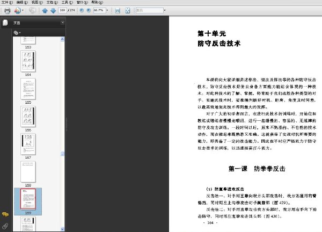The width and height of the screenshot is (322, 232).
Task: Open the Pages panel options gear menu
Action: (17, 33)
